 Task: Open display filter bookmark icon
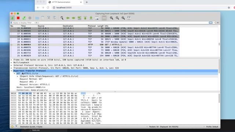pyautogui.click(x=11, y=23)
